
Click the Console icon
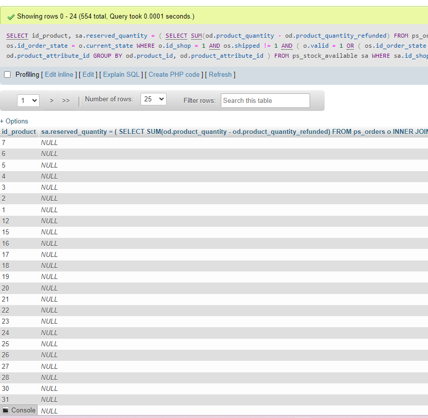(x=6, y=410)
